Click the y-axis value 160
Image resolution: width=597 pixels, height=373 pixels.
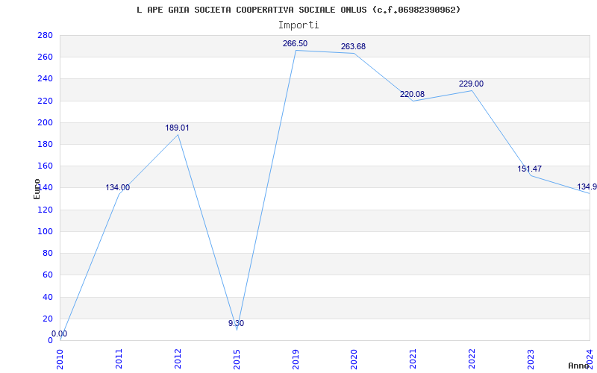[45, 166]
